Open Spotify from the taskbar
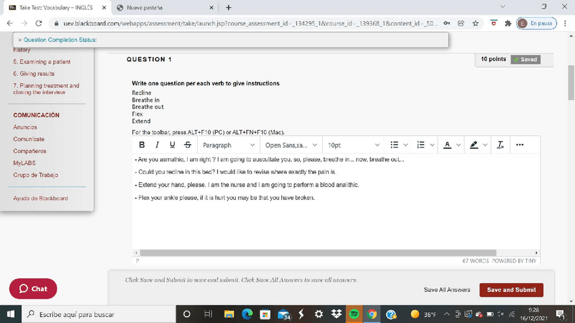Image resolution: width=575 pixels, height=323 pixels. (x=354, y=314)
